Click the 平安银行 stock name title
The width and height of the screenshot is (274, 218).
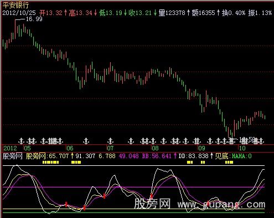pyautogui.click(x=15, y=5)
